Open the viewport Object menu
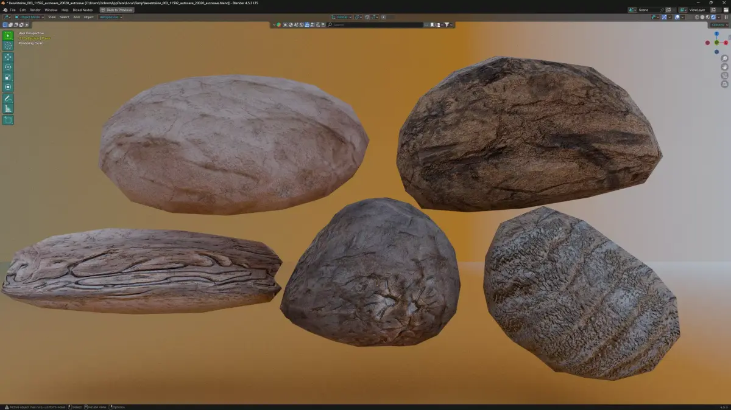 [x=89, y=17]
